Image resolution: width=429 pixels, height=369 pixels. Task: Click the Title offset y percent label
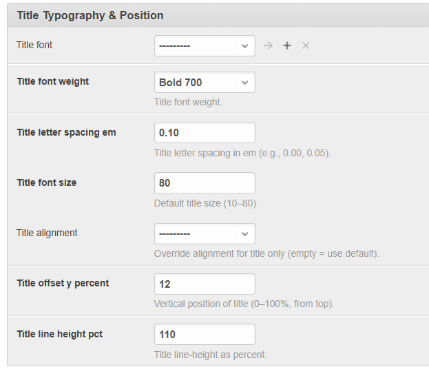(63, 283)
